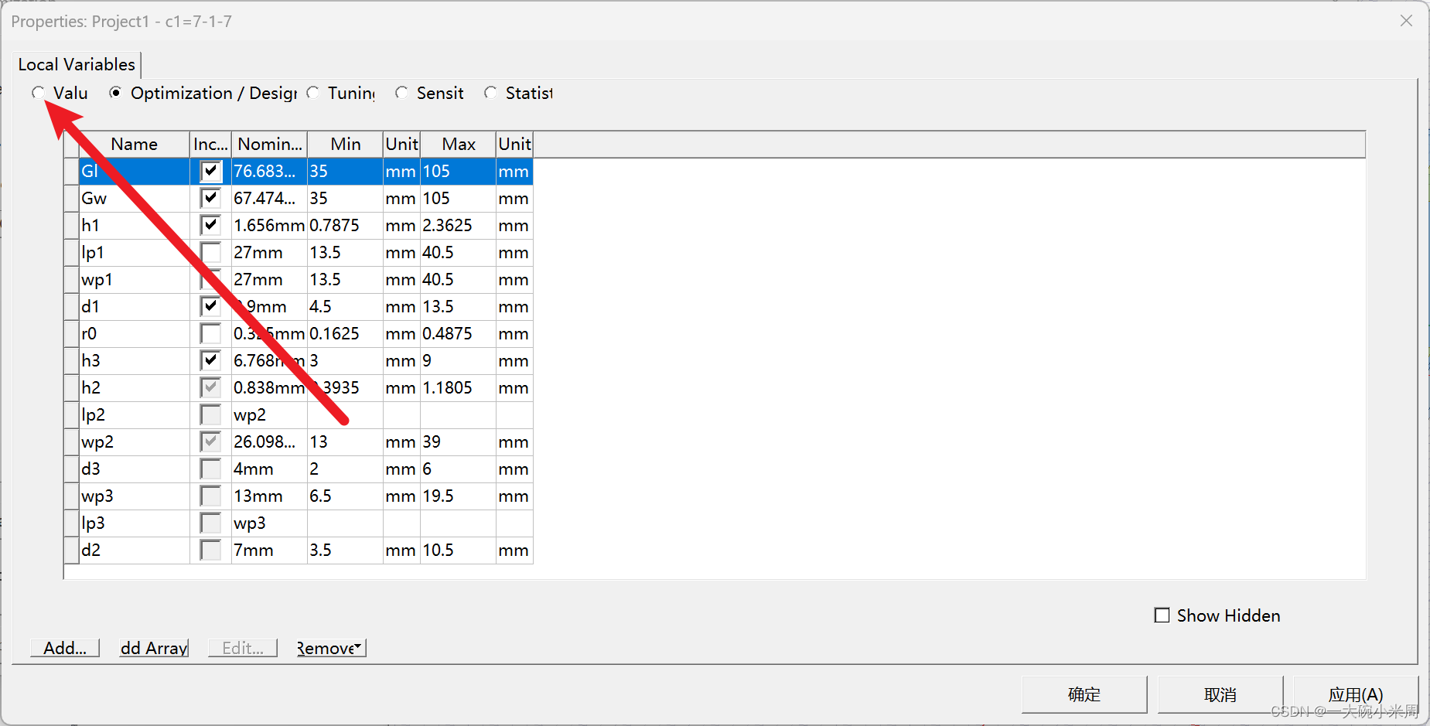Click the Min column header
The image size is (1430, 726).
point(345,144)
